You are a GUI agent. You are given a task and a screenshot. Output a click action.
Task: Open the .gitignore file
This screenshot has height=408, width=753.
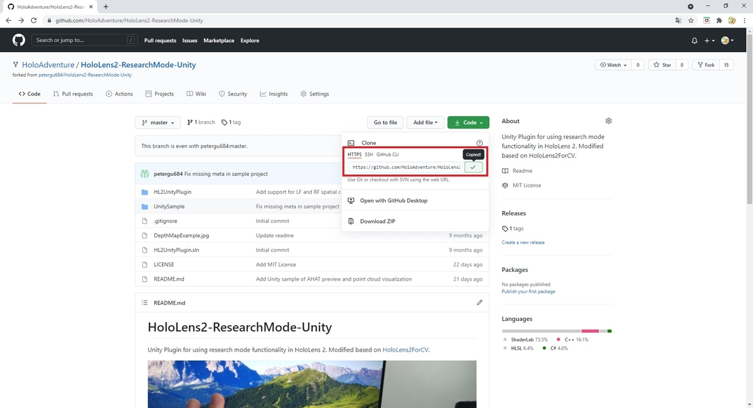[x=165, y=221]
